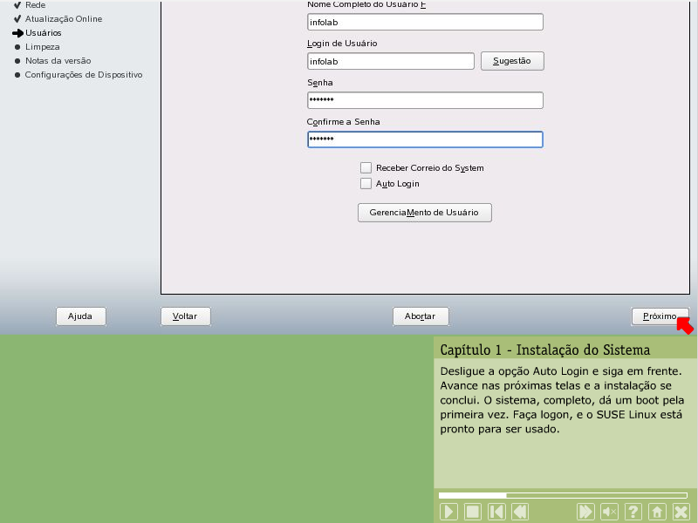698x523 pixels.
Task: Select Configurações de Dispositivo in sidebar
Action: point(83,74)
